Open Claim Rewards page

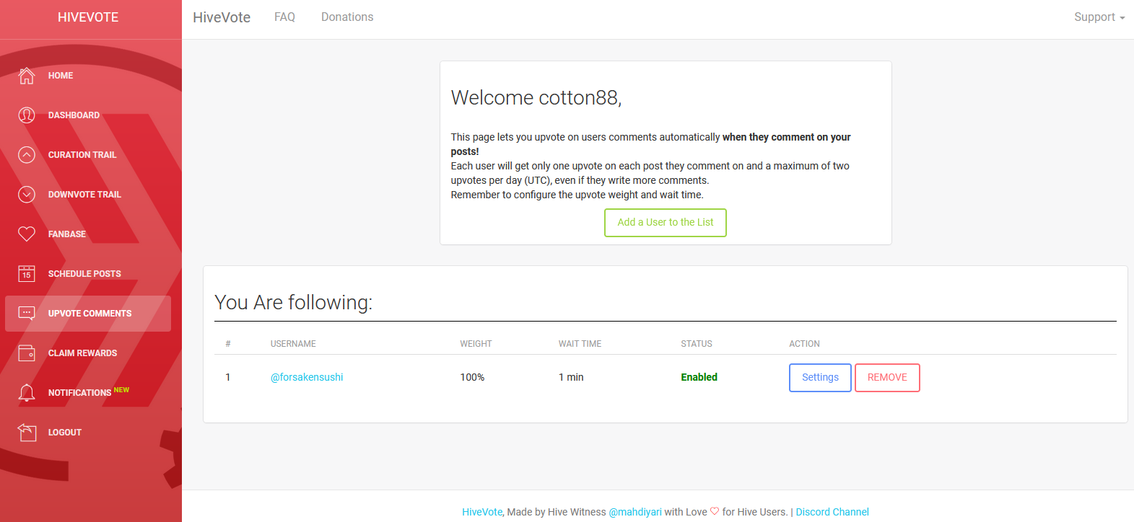[88, 353]
